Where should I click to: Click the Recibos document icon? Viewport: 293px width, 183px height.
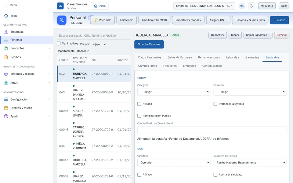tap(6, 57)
